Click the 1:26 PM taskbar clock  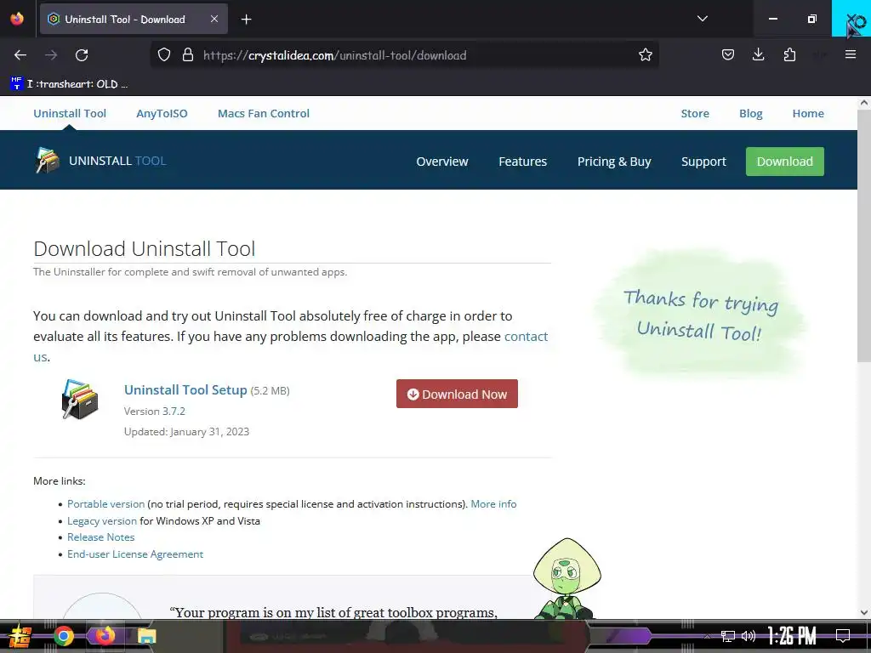click(x=792, y=636)
